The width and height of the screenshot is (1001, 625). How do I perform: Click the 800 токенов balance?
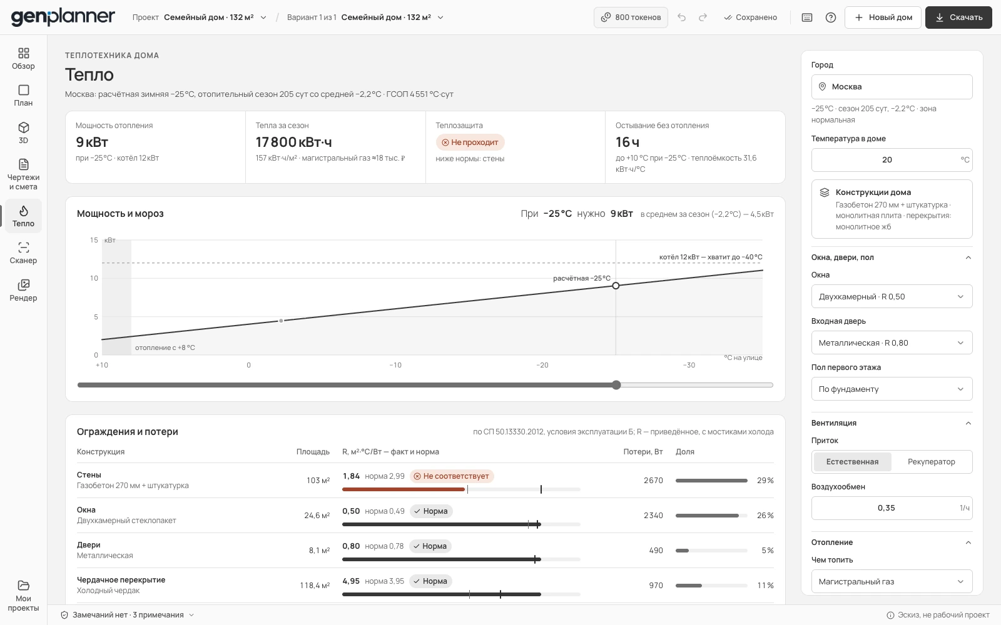631,17
